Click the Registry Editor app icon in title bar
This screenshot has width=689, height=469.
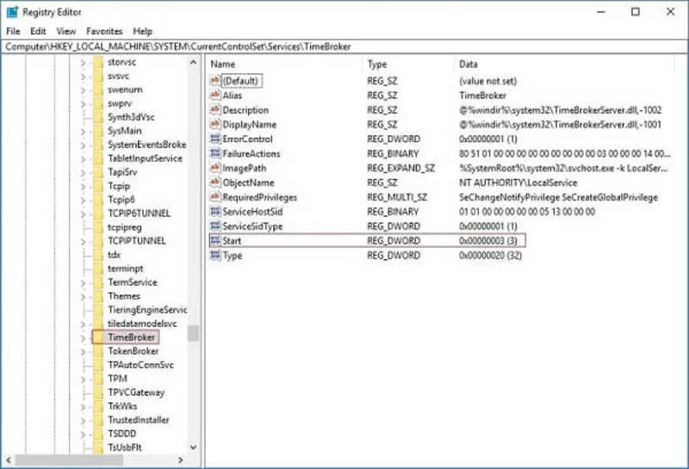pyautogui.click(x=12, y=12)
